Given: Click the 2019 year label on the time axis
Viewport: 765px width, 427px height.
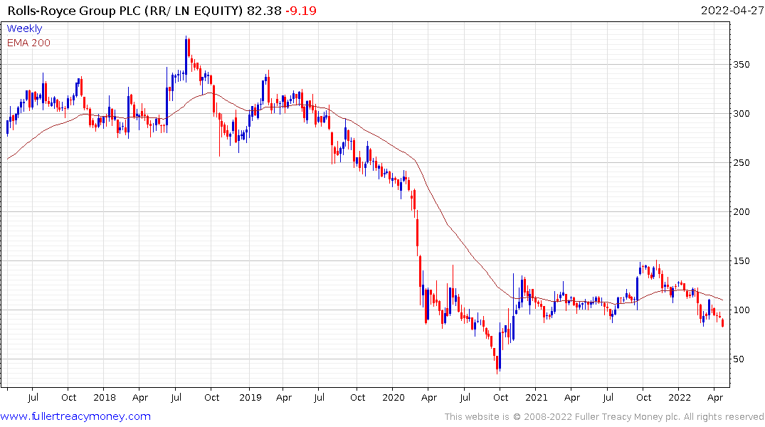Looking at the screenshot, I should [x=250, y=397].
